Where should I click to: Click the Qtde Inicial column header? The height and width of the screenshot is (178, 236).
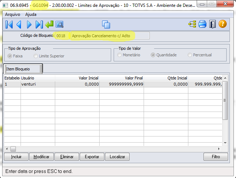coord(166,78)
